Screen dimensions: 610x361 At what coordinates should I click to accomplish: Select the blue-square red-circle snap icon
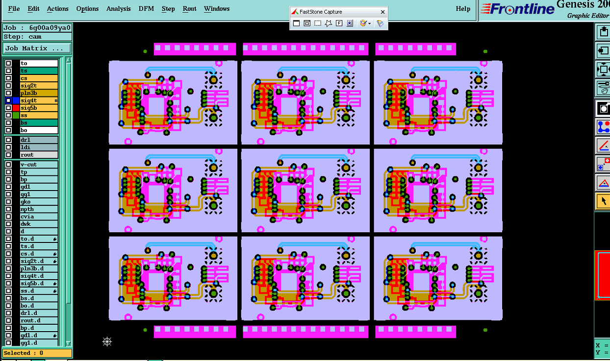point(603,164)
